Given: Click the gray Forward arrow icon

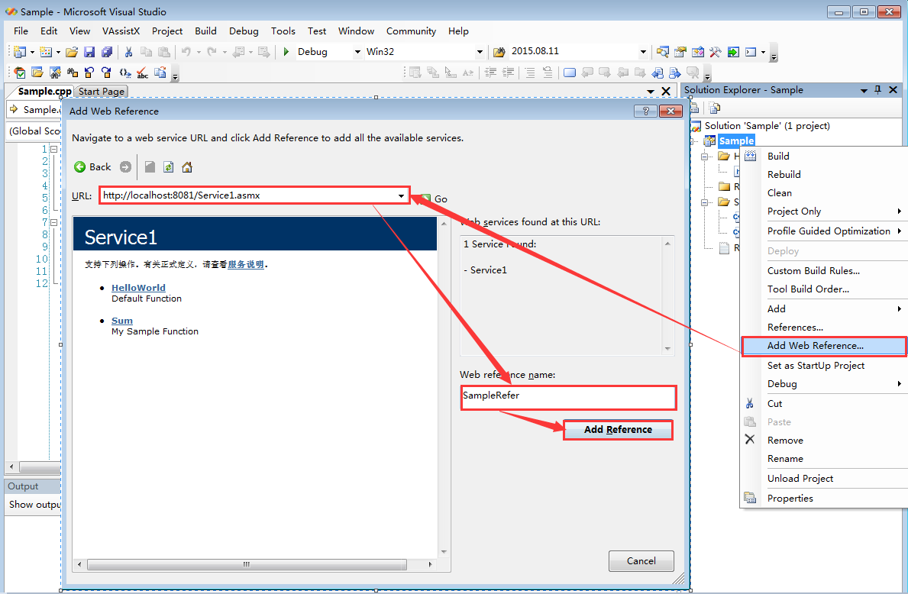Looking at the screenshot, I should point(126,166).
